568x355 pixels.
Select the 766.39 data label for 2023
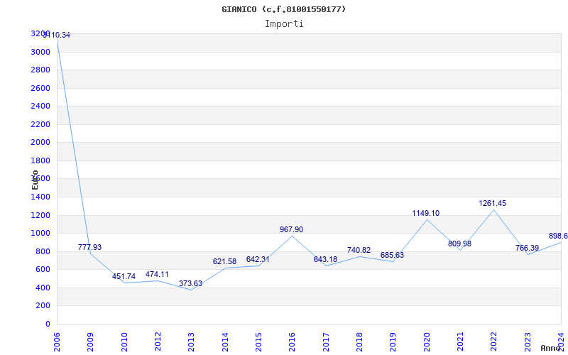[x=527, y=248]
